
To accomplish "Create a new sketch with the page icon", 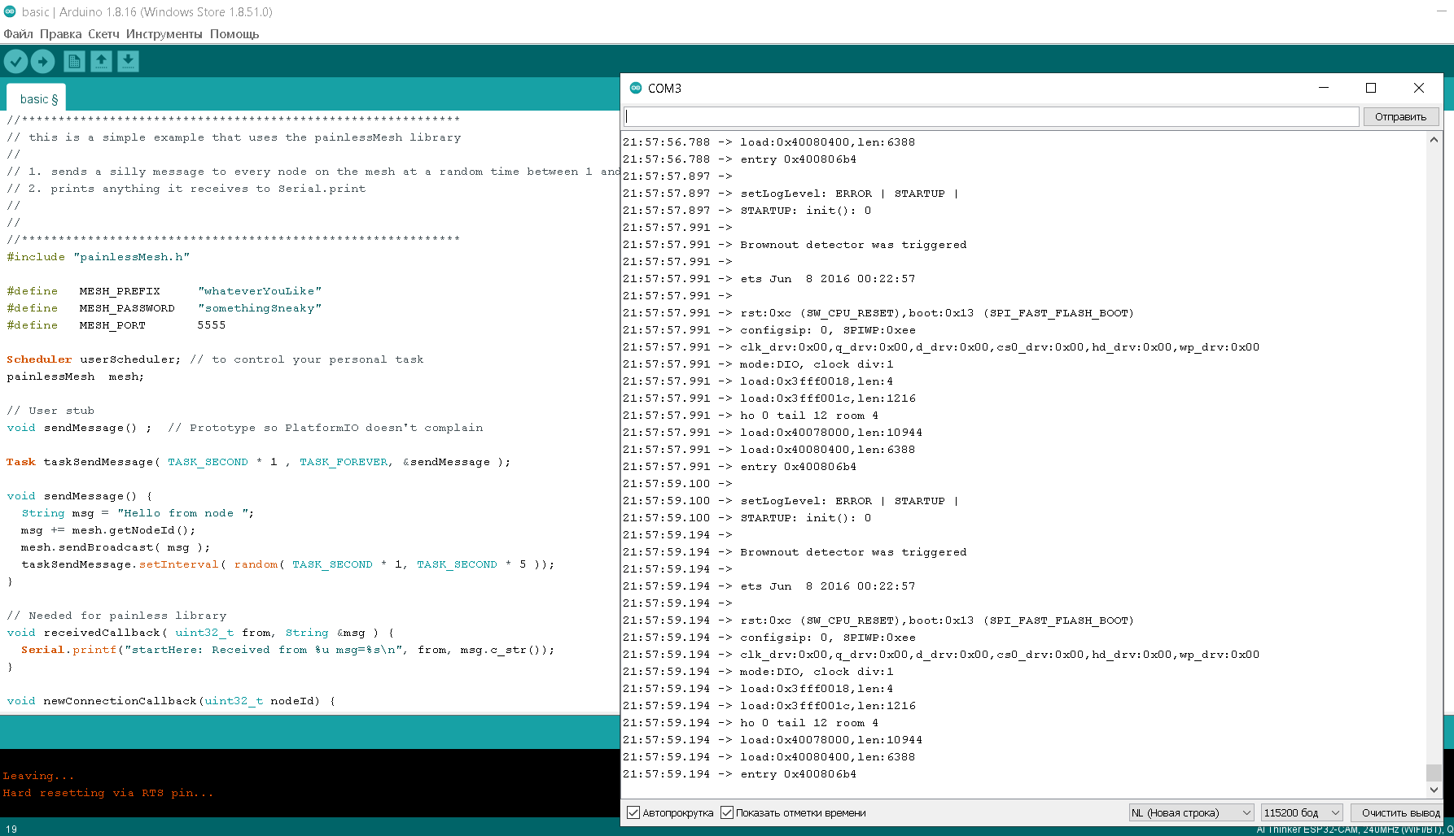I will pyautogui.click(x=74, y=61).
